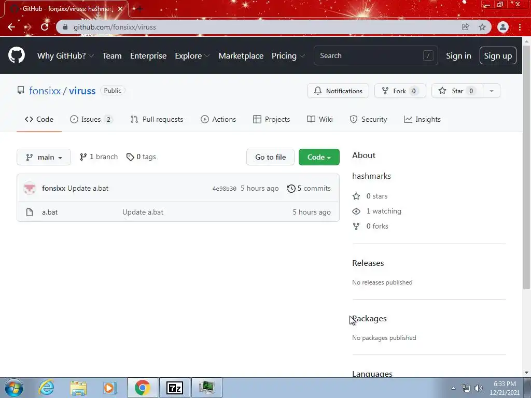
Task: Click the GitHub octocat logo
Action: click(x=17, y=55)
